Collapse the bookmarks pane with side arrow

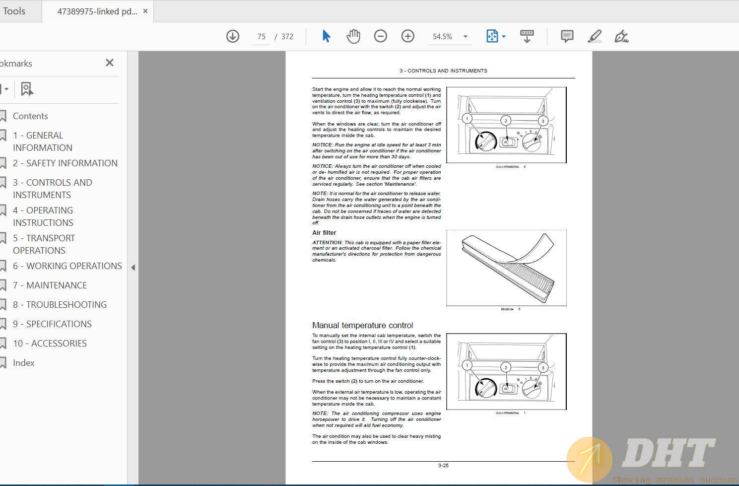133,268
